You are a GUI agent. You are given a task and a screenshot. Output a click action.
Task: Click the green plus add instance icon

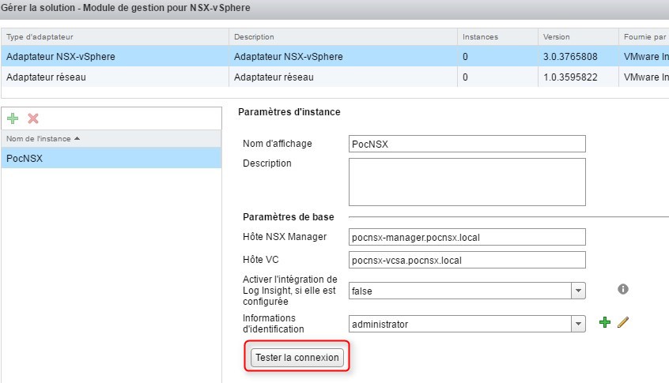coord(13,118)
